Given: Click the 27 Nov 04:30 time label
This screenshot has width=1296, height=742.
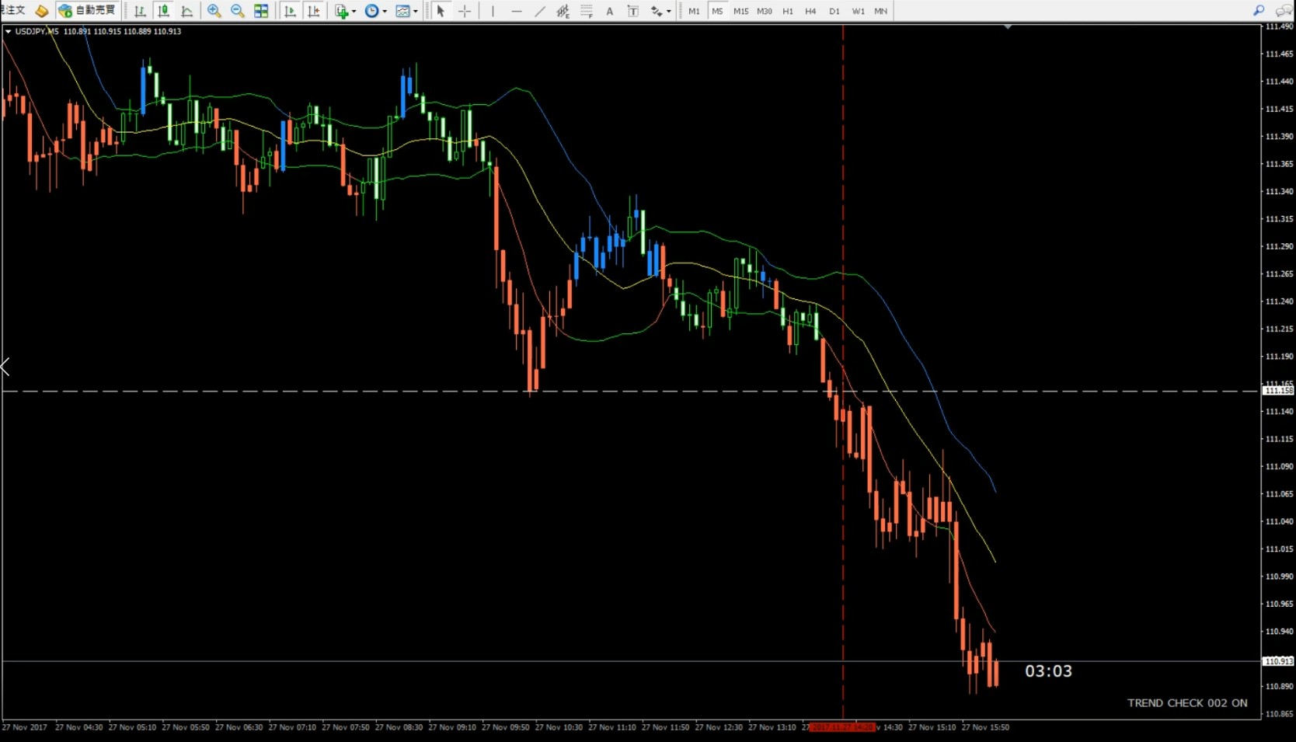Looking at the screenshot, I should (x=78, y=727).
